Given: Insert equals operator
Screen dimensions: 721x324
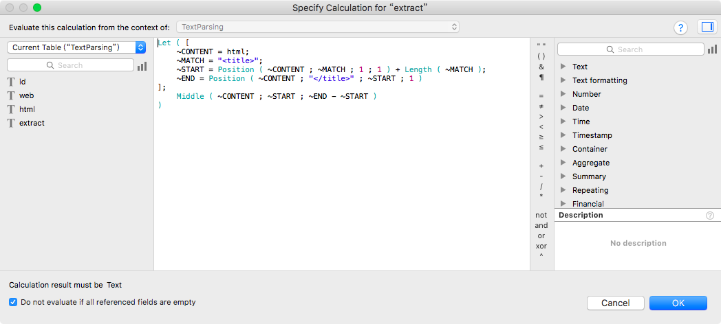Looking at the screenshot, I should click(x=541, y=96).
